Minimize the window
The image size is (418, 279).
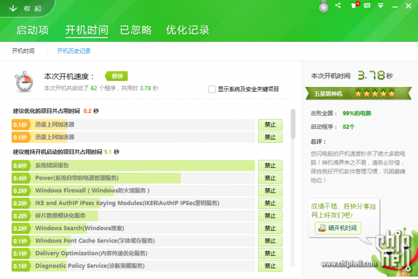point(395,6)
